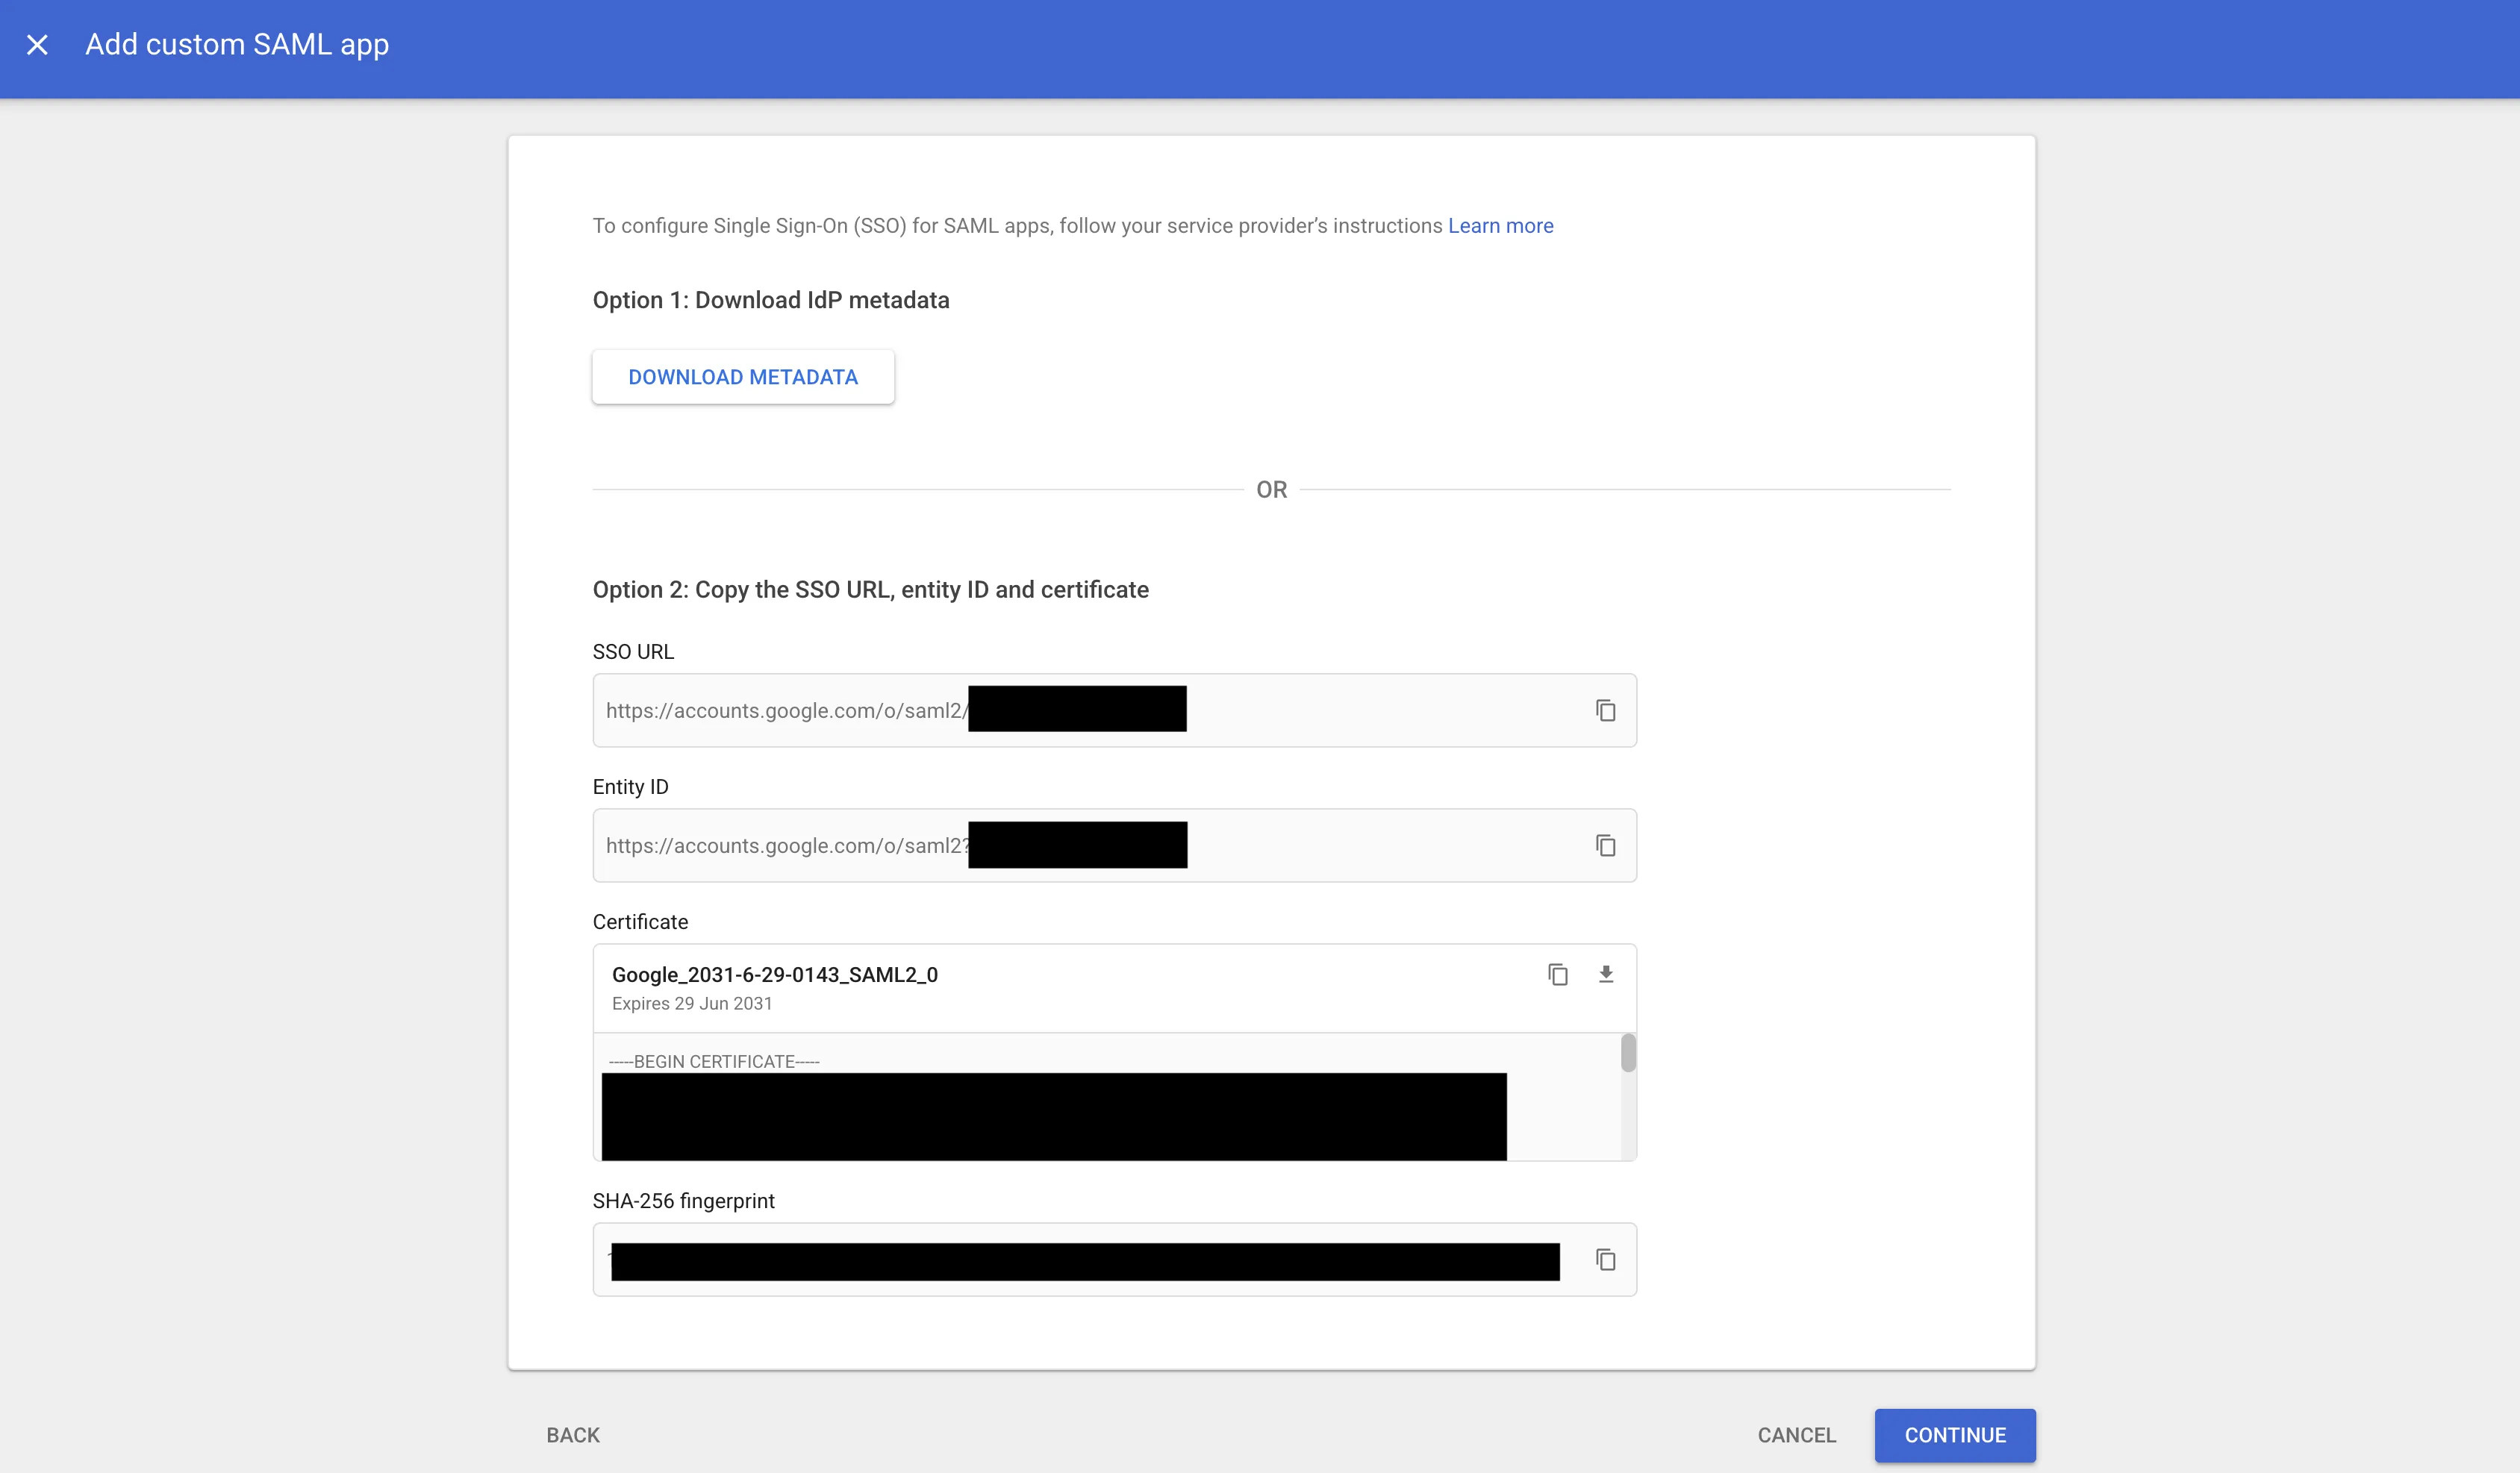Select the BEGIN CERTIFICATE text line

pyautogui.click(x=714, y=1061)
